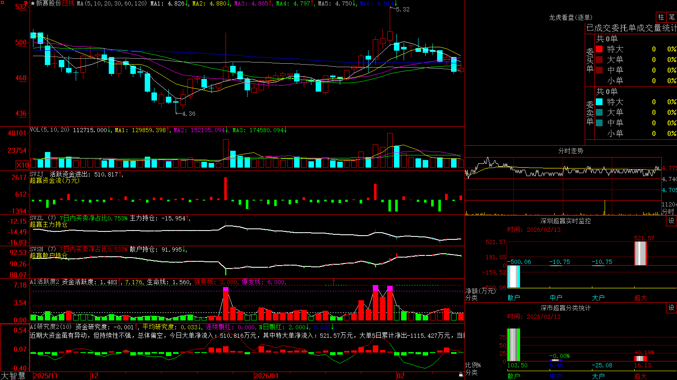Click the 委卖单 section label
This screenshot has width=677, height=380.
pyautogui.click(x=590, y=113)
